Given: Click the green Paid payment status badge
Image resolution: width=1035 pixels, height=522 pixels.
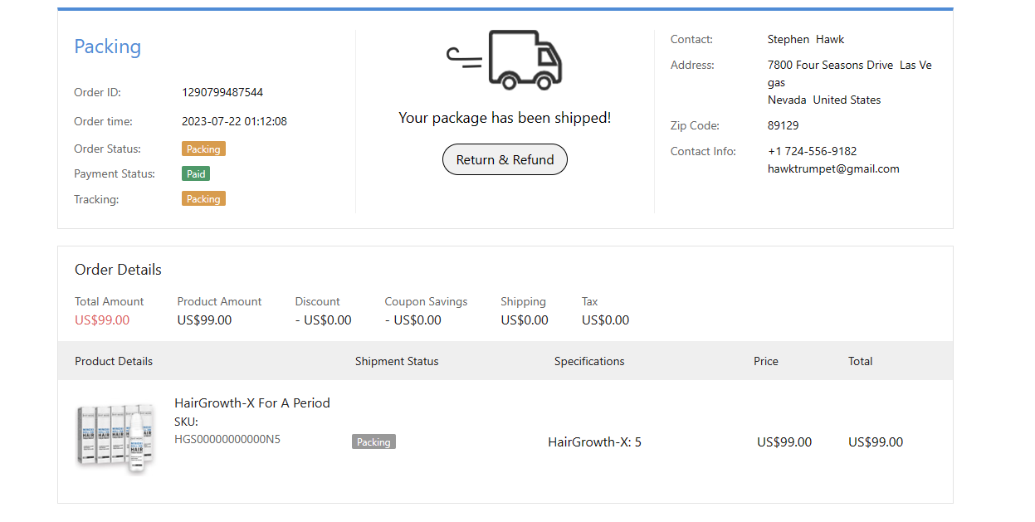Looking at the screenshot, I should (x=197, y=174).
